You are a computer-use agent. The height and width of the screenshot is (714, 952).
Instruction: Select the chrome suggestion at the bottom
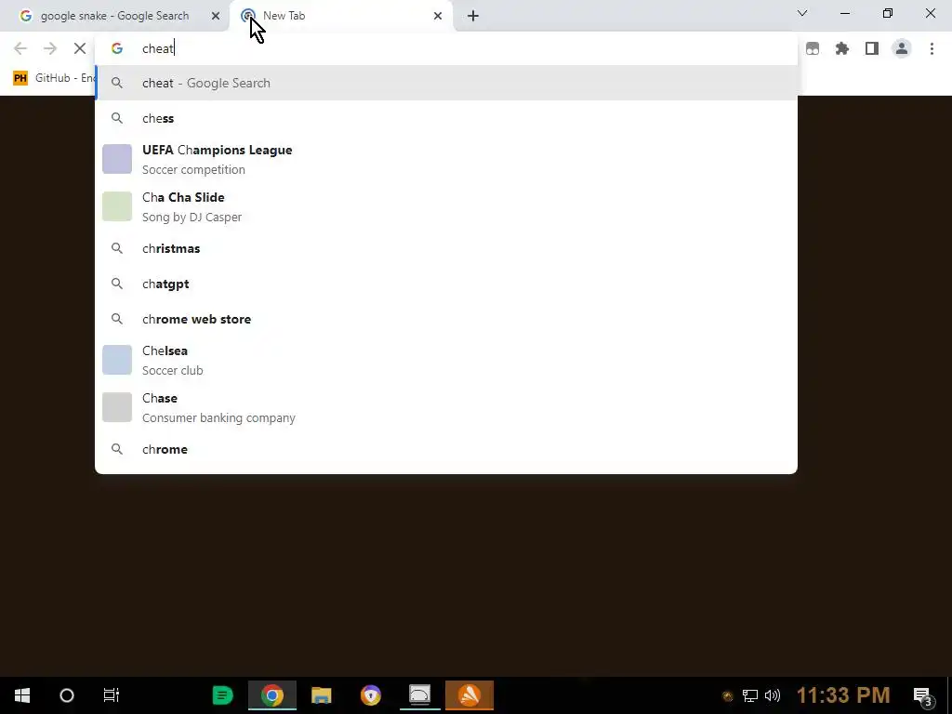pos(446,449)
